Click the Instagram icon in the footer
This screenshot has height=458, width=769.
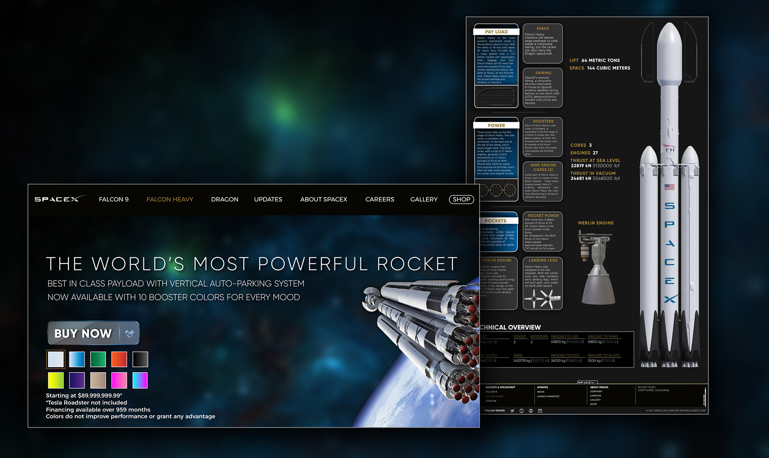[x=540, y=411]
